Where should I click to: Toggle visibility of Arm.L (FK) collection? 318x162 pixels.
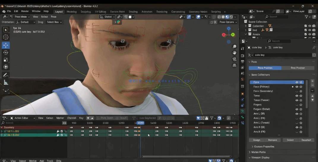(297, 118)
